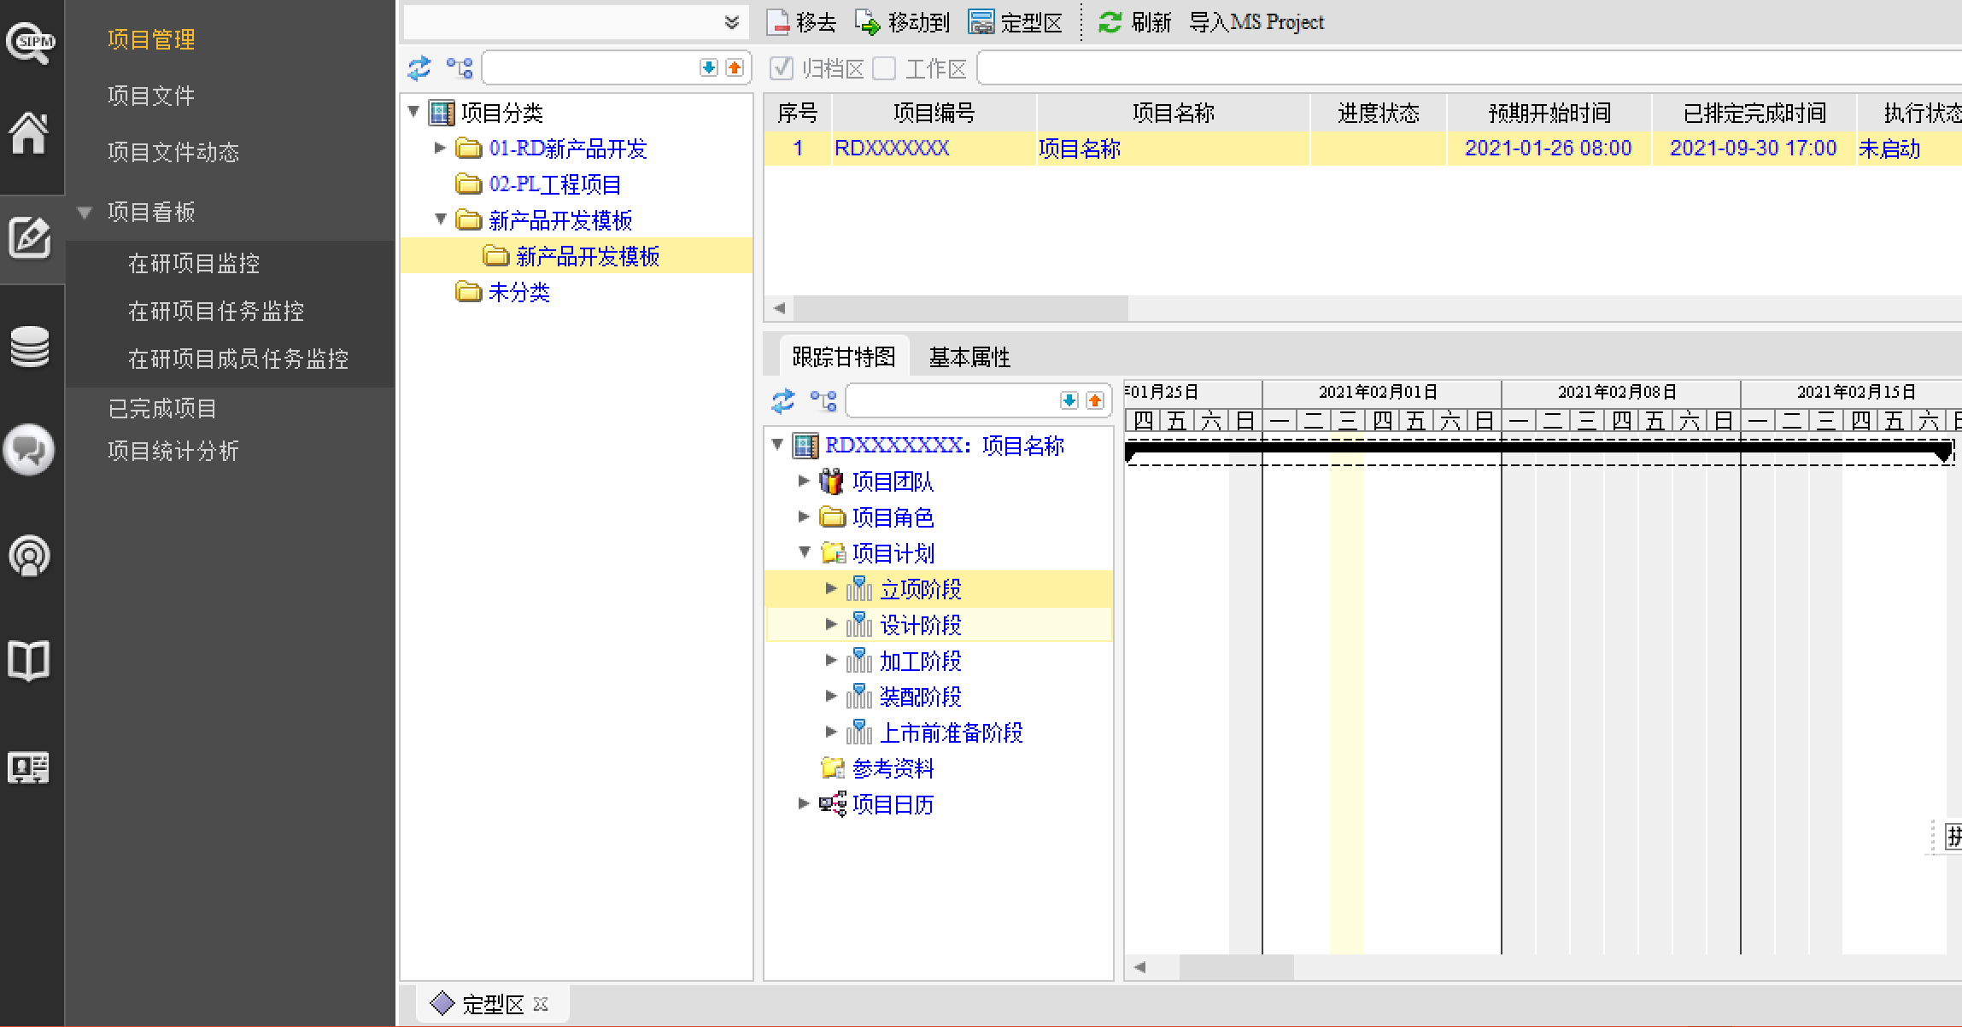Open the chat bubbles sidebar icon
Viewport: 1962px width, 1027px height.
click(30, 450)
